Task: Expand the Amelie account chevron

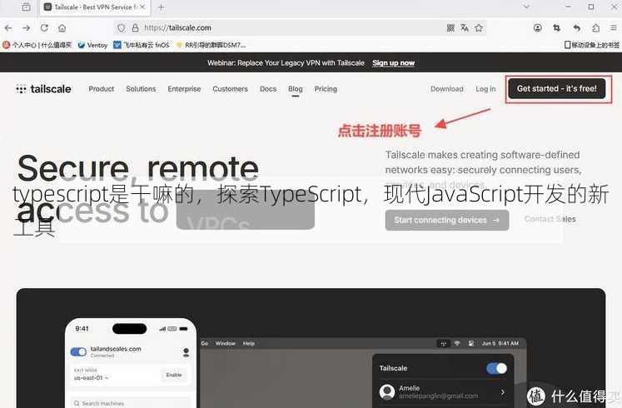Action: tap(503, 392)
